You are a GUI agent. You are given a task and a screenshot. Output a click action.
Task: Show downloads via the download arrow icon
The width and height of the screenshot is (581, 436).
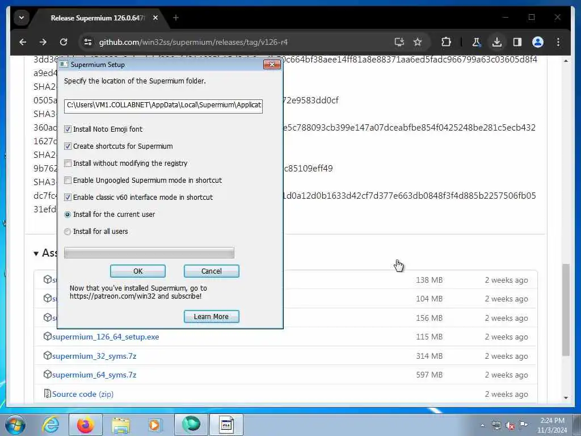(497, 42)
